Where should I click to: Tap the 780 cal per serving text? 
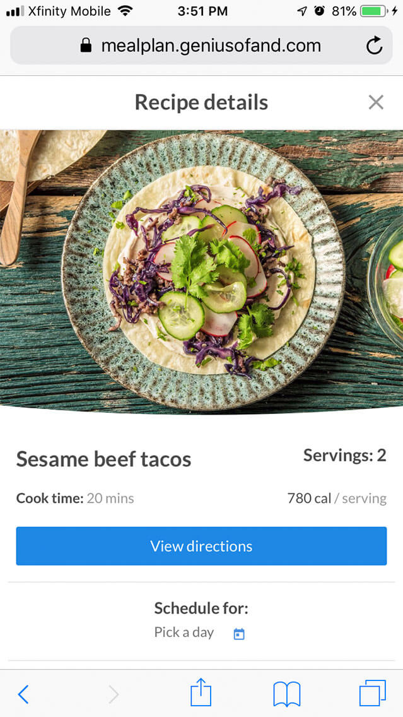[337, 498]
